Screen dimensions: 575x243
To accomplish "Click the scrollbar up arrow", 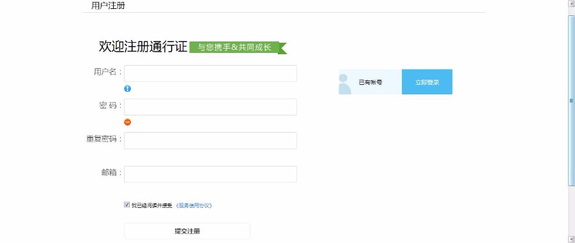I will click(571, 3).
